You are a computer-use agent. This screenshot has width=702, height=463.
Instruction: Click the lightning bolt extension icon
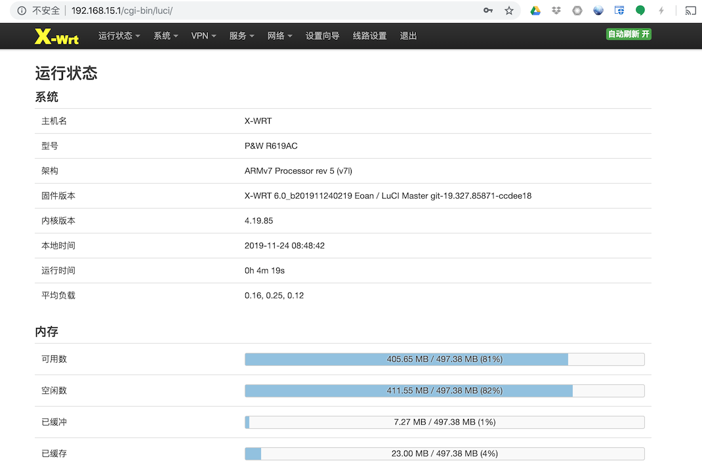661,10
